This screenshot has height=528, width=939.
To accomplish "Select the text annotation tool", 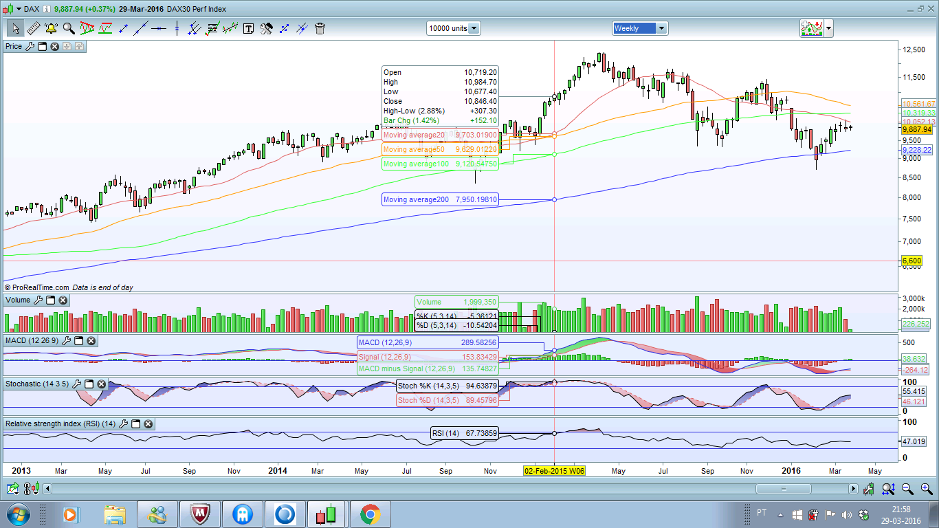I will pos(248,28).
